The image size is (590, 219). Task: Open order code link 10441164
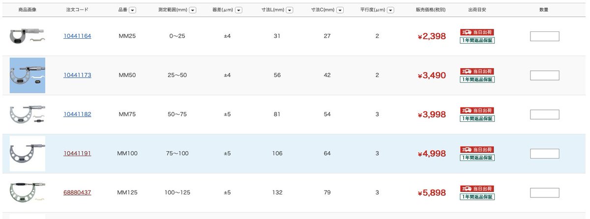(77, 36)
